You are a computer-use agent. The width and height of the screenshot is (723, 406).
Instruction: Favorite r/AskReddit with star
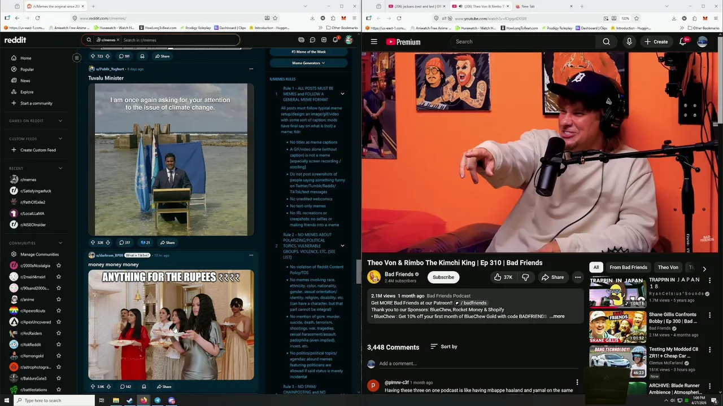pyautogui.click(x=59, y=345)
